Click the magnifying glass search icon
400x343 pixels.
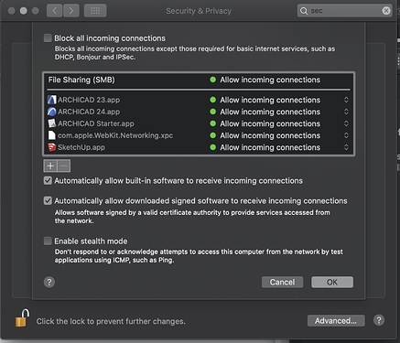[x=304, y=11]
